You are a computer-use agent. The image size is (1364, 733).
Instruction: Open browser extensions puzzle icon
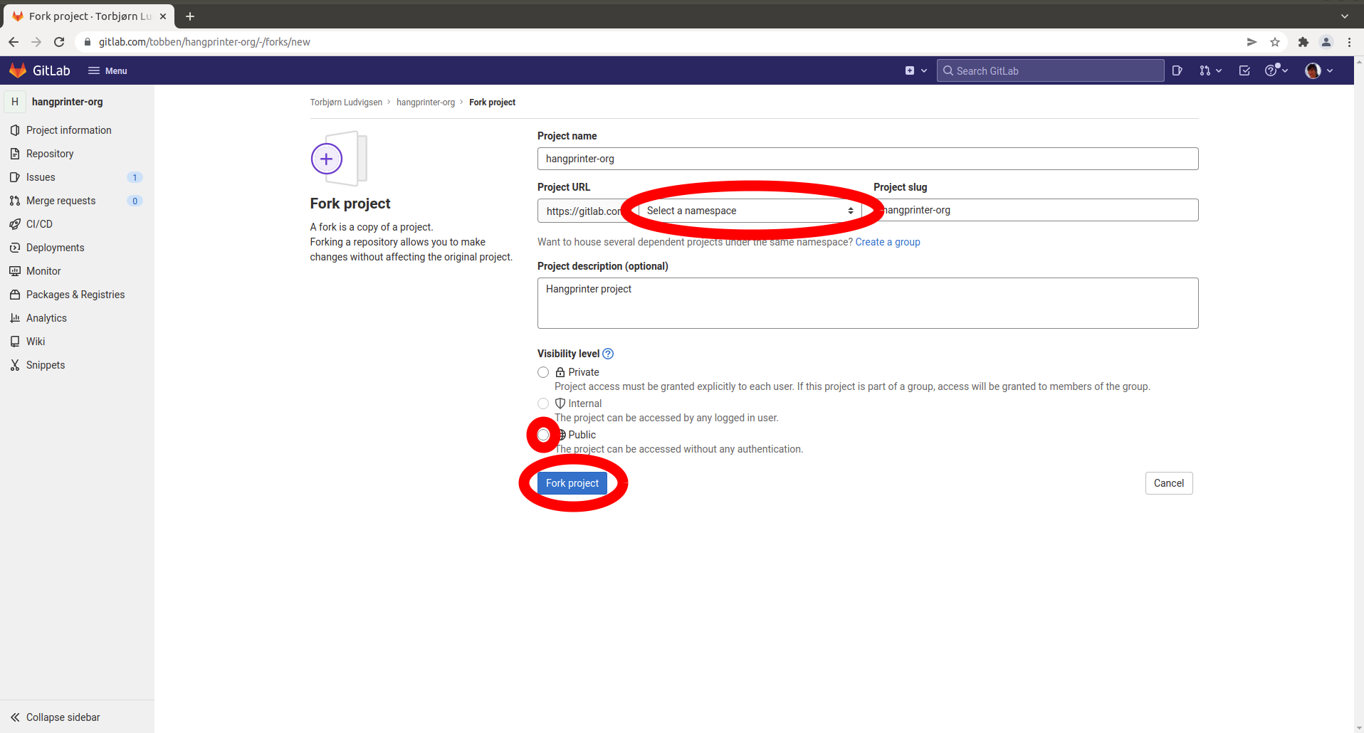pyautogui.click(x=1303, y=42)
